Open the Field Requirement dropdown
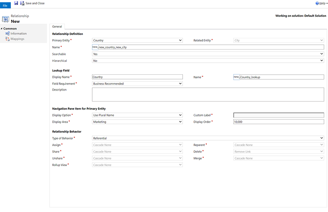Image resolution: width=328 pixels, height=212 pixels. (180, 83)
